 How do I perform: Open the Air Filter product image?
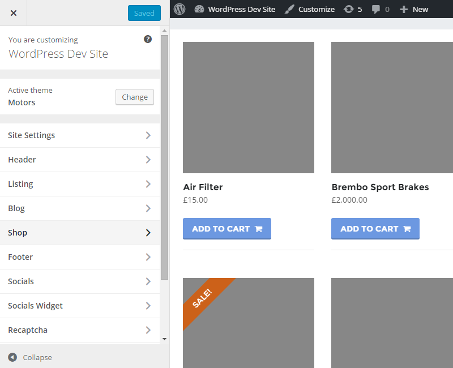(x=249, y=108)
